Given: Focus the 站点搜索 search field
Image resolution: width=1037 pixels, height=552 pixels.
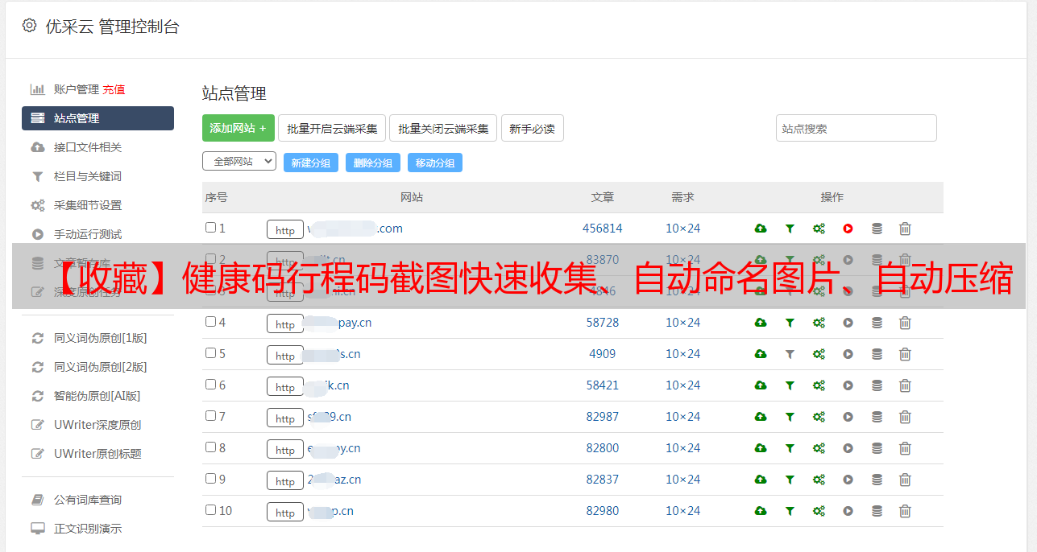Looking at the screenshot, I should click(857, 128).
